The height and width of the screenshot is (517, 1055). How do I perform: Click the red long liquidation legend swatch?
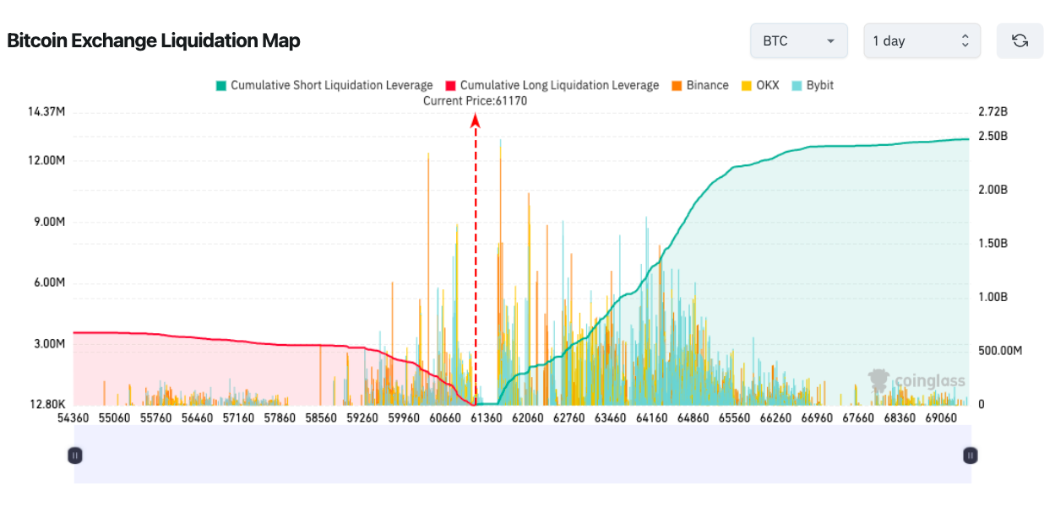[451, 85]
